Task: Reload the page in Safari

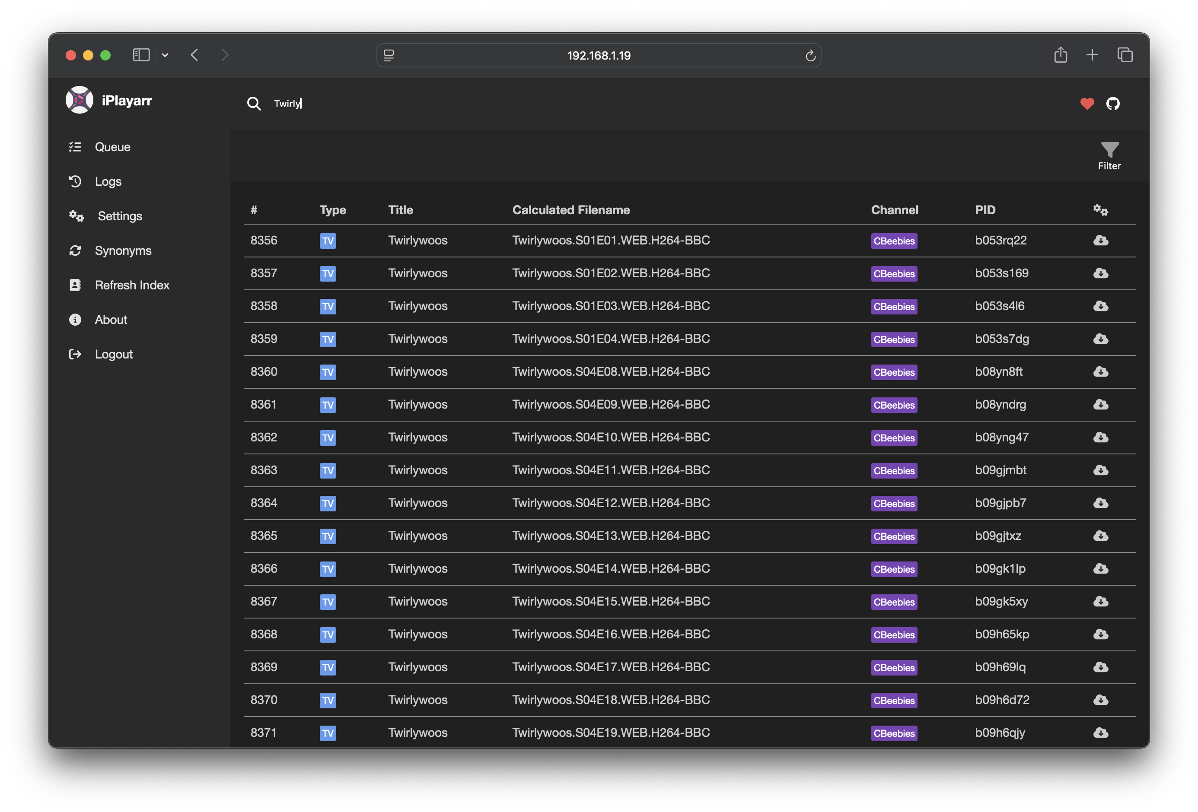Action: [810, 56]
